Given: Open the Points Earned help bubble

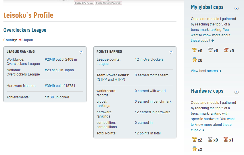Looking at the screenshot, I should pos(171,52).
